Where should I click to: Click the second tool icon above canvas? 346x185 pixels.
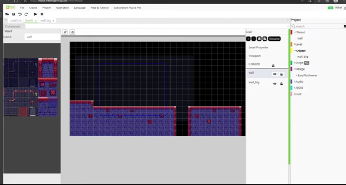click(x=72, y=32)
